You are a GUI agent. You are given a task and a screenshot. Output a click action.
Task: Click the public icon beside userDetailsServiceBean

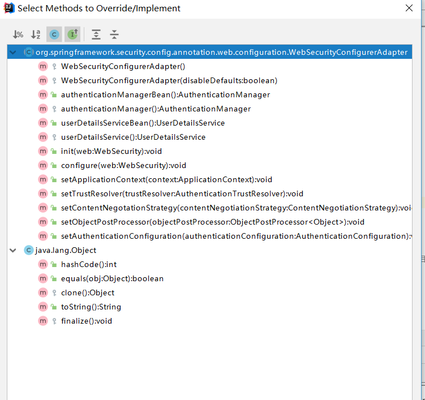click(x=54, y=123)
